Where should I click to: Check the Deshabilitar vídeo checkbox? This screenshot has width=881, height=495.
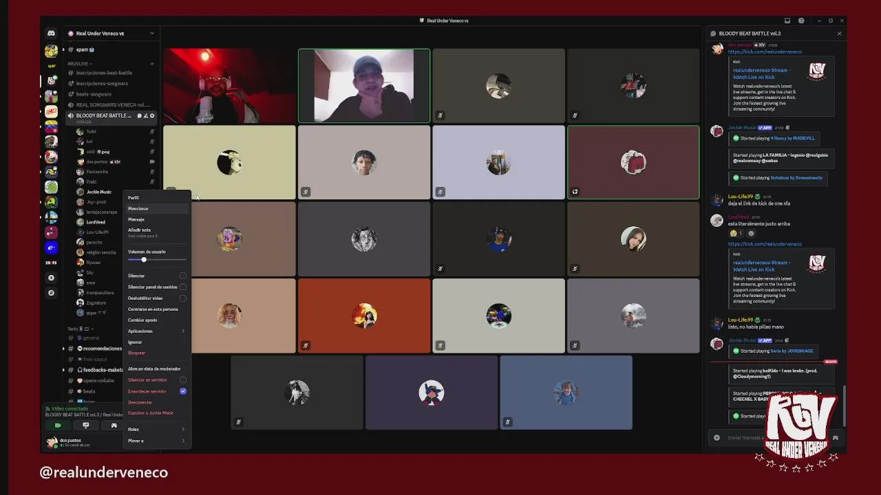182,298
